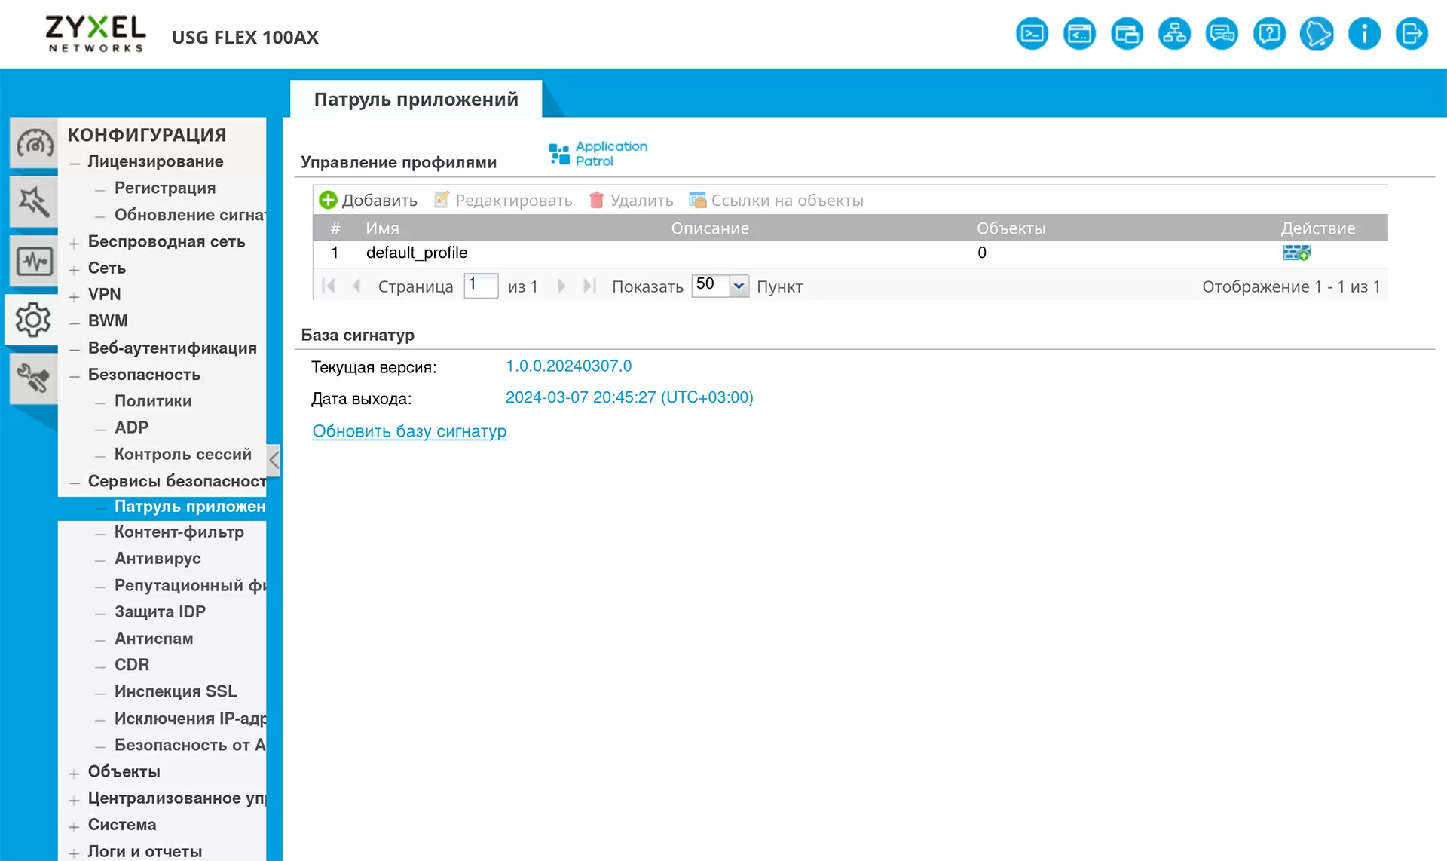Expand the VPN tree node
1447x861 pixels.
(75, 296)
